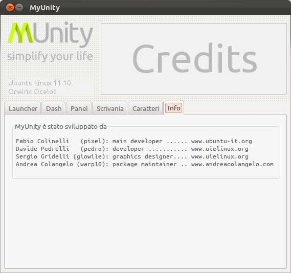This screenshot has height=273, width=291.
Task: Click the 'simplify your life' tagline
Action: click(50, 56)
